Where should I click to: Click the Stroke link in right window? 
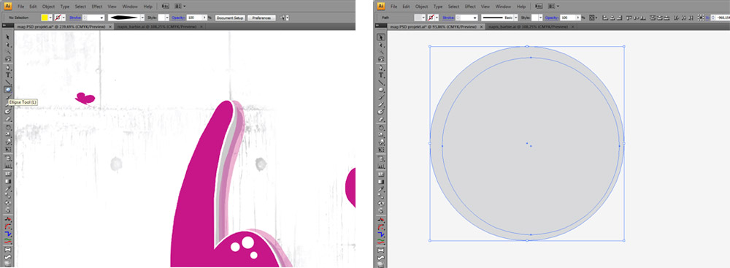click(448, 18)
